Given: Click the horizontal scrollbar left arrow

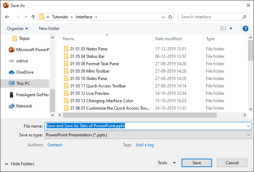Looking at the screenshot, I should click(x=60, y=115).
